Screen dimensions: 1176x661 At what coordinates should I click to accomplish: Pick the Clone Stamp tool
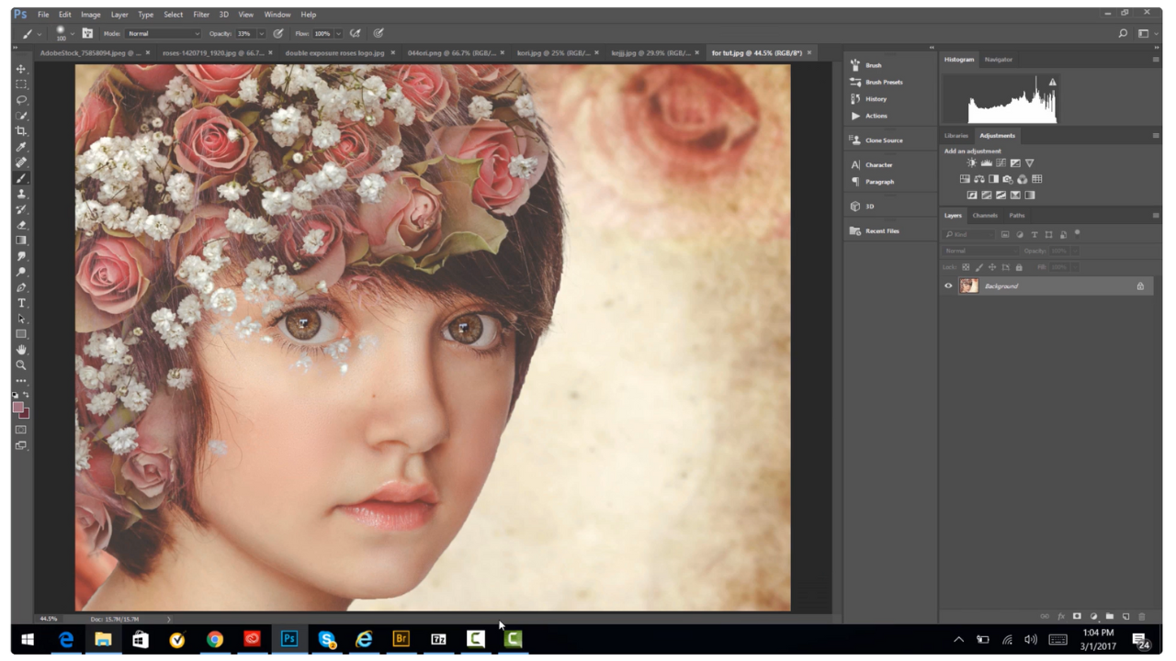(21, 194)
